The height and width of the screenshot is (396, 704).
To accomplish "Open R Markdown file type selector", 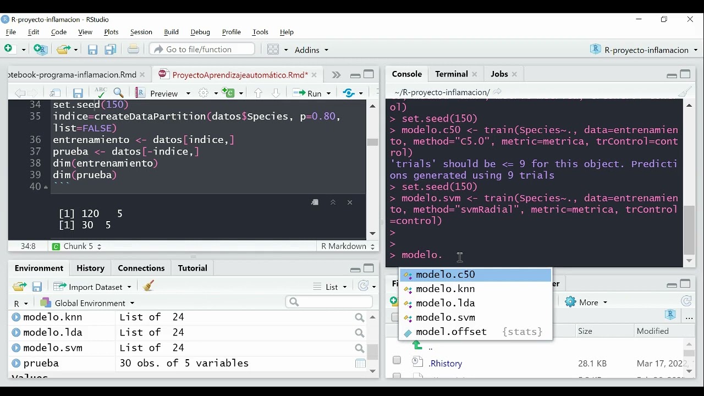I will click(x=348, y=246).
